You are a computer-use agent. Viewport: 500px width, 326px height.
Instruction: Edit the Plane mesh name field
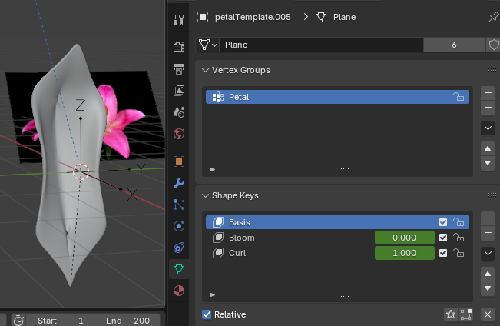[x=322, y=45]
